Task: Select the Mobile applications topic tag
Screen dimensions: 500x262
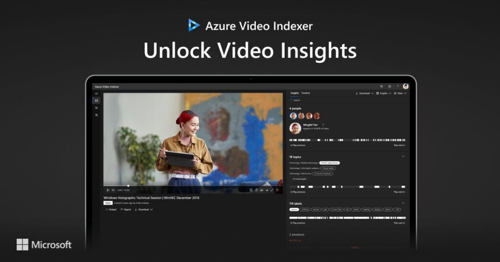Action: (330, 163)
